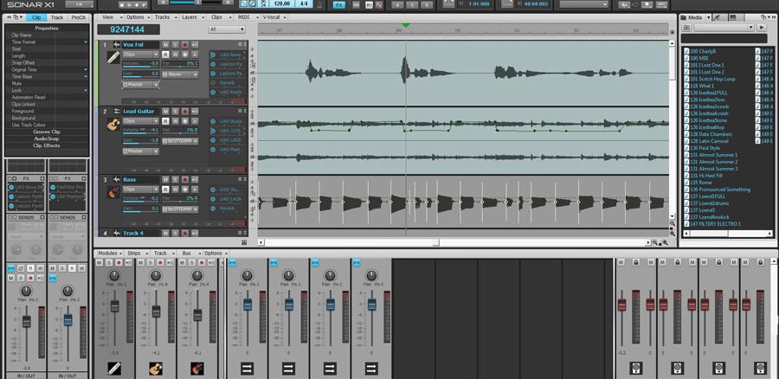Expand the Groove Clip section in Properties
Image resolution: width=779 pixels, height=379 pixels.
47,132
